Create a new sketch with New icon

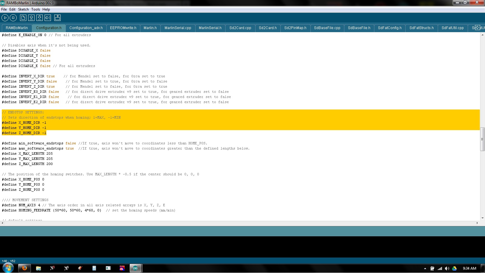click(x=23, y=18)
